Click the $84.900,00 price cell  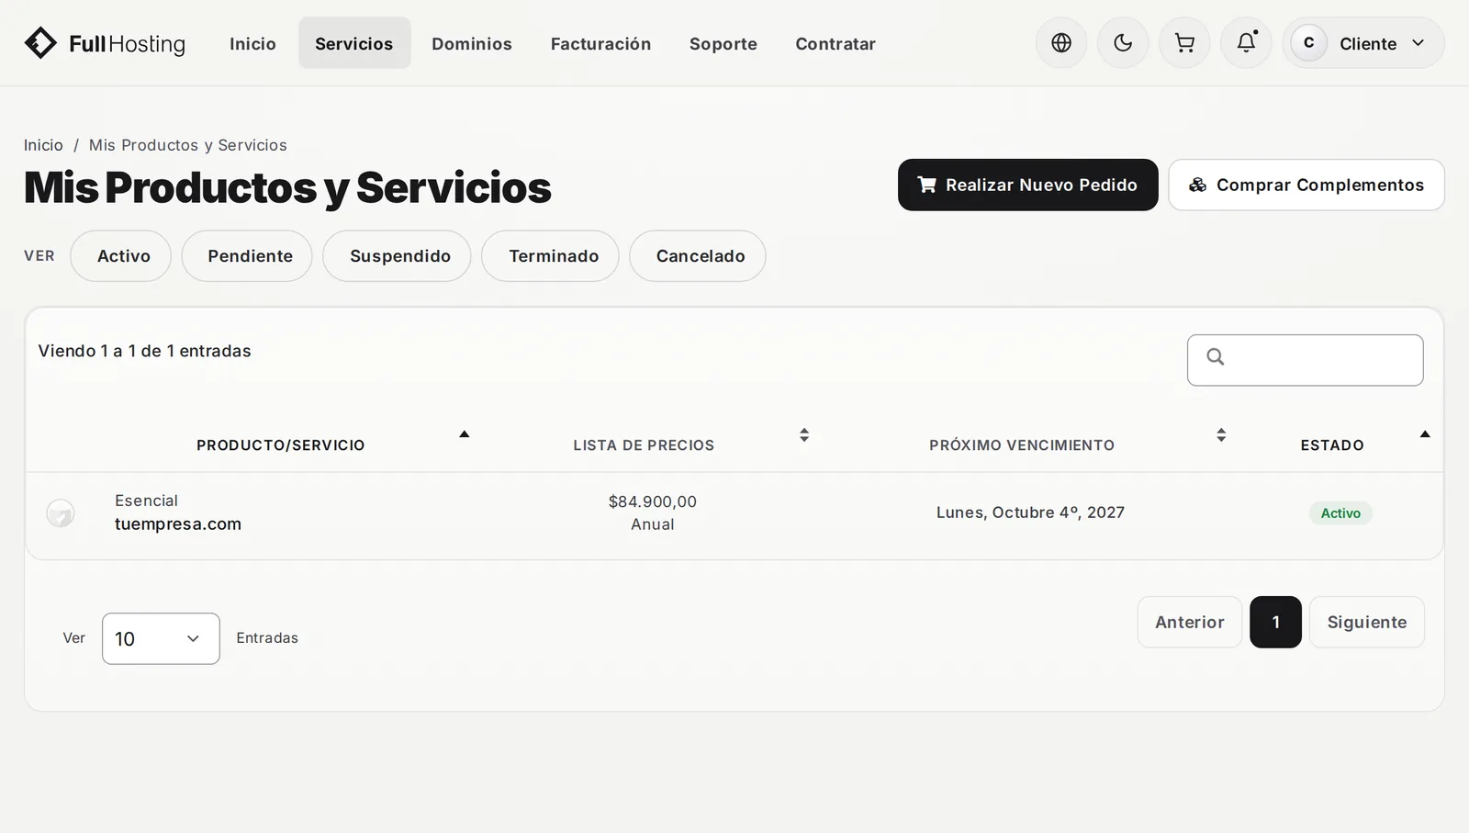[653, 501]
